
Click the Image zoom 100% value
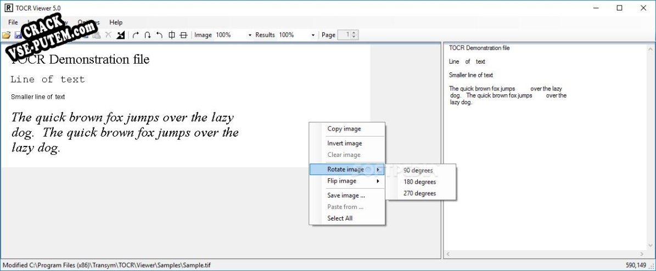pos(223,35)
